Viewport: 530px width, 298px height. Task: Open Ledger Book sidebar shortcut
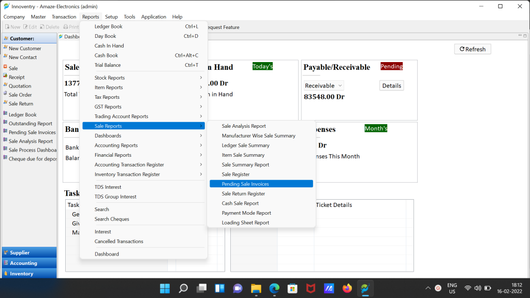coord(22,114)
